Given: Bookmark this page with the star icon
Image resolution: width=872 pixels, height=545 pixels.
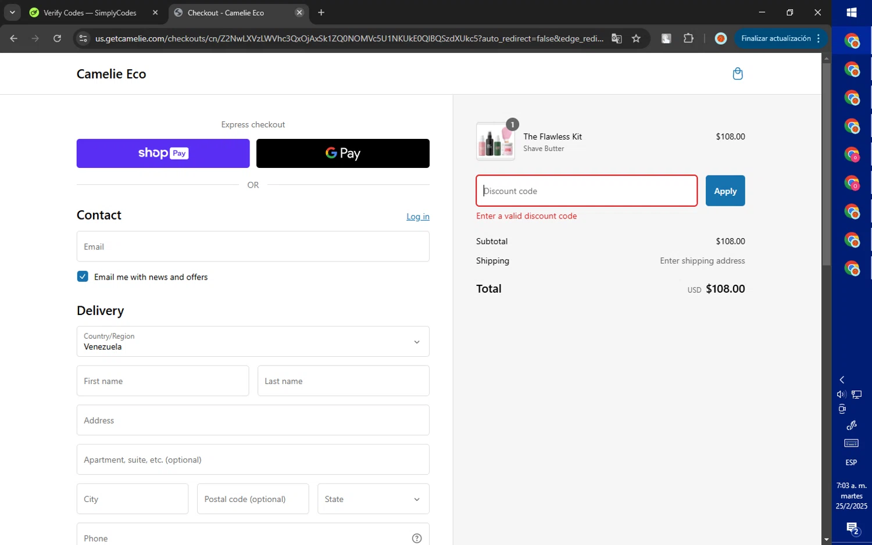Looking at the screenshot, I should [x=636, y=38].
